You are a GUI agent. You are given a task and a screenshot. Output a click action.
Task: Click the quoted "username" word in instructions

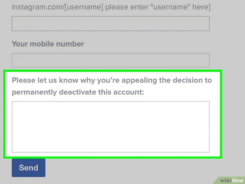click(x=170, y=7)
